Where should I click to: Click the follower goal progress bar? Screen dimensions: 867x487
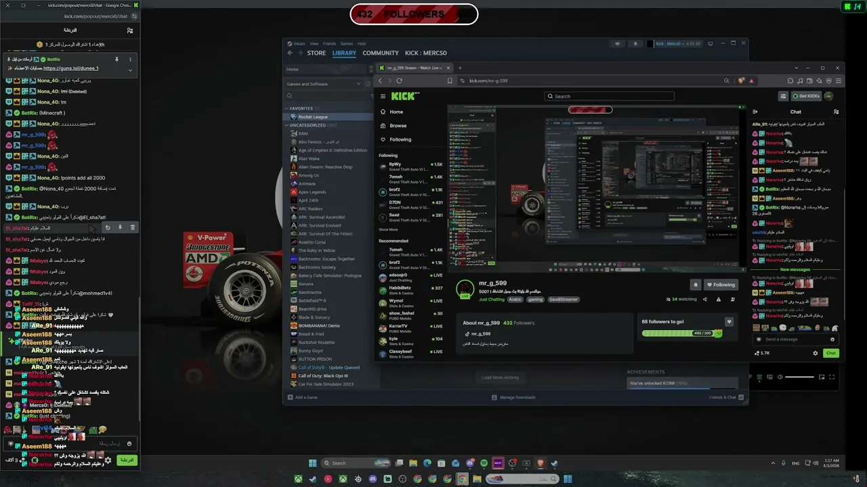(681, 333)
